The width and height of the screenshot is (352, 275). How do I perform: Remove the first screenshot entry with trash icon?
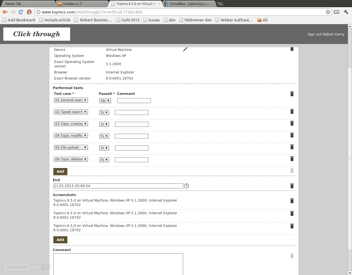(x=292, y=201)
